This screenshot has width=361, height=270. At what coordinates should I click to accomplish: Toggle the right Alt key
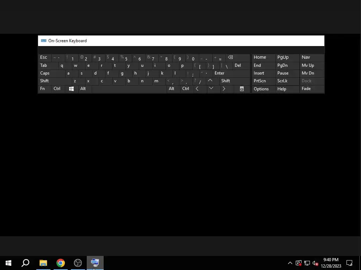[173, 89]
